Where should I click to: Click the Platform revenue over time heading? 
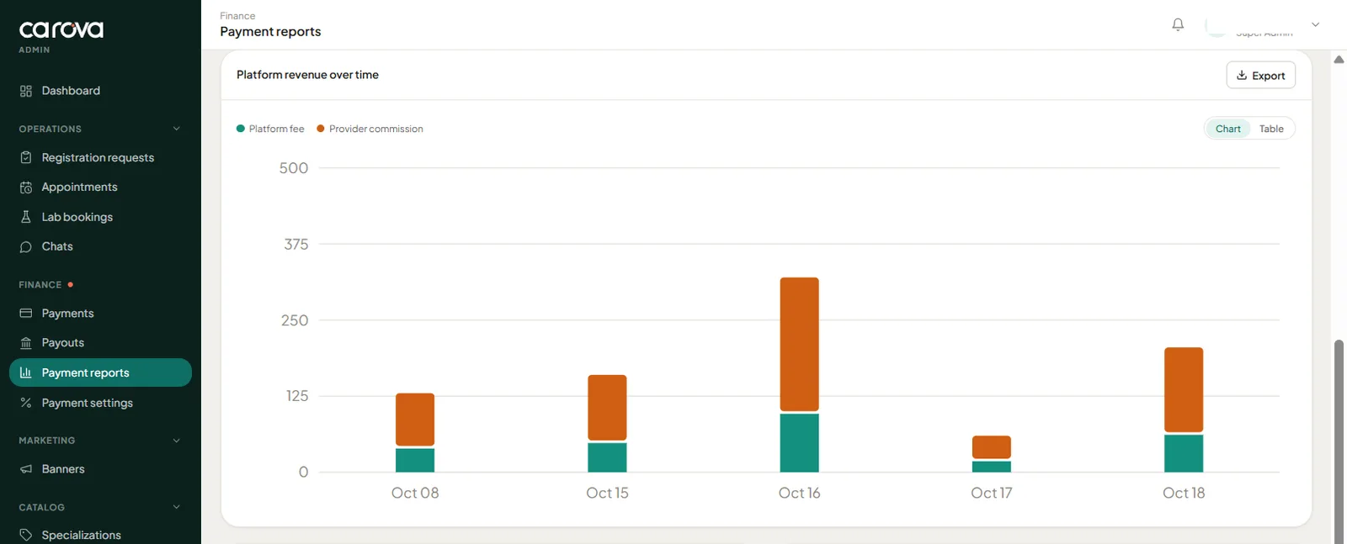307,75
